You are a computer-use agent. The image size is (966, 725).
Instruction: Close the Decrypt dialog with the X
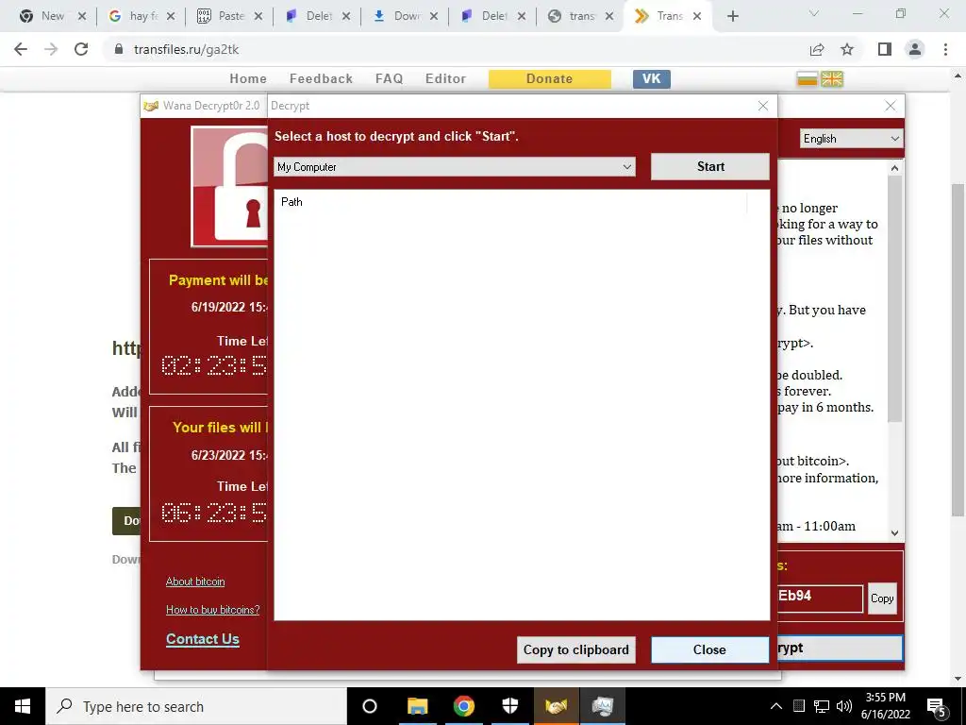click(762, 106)
